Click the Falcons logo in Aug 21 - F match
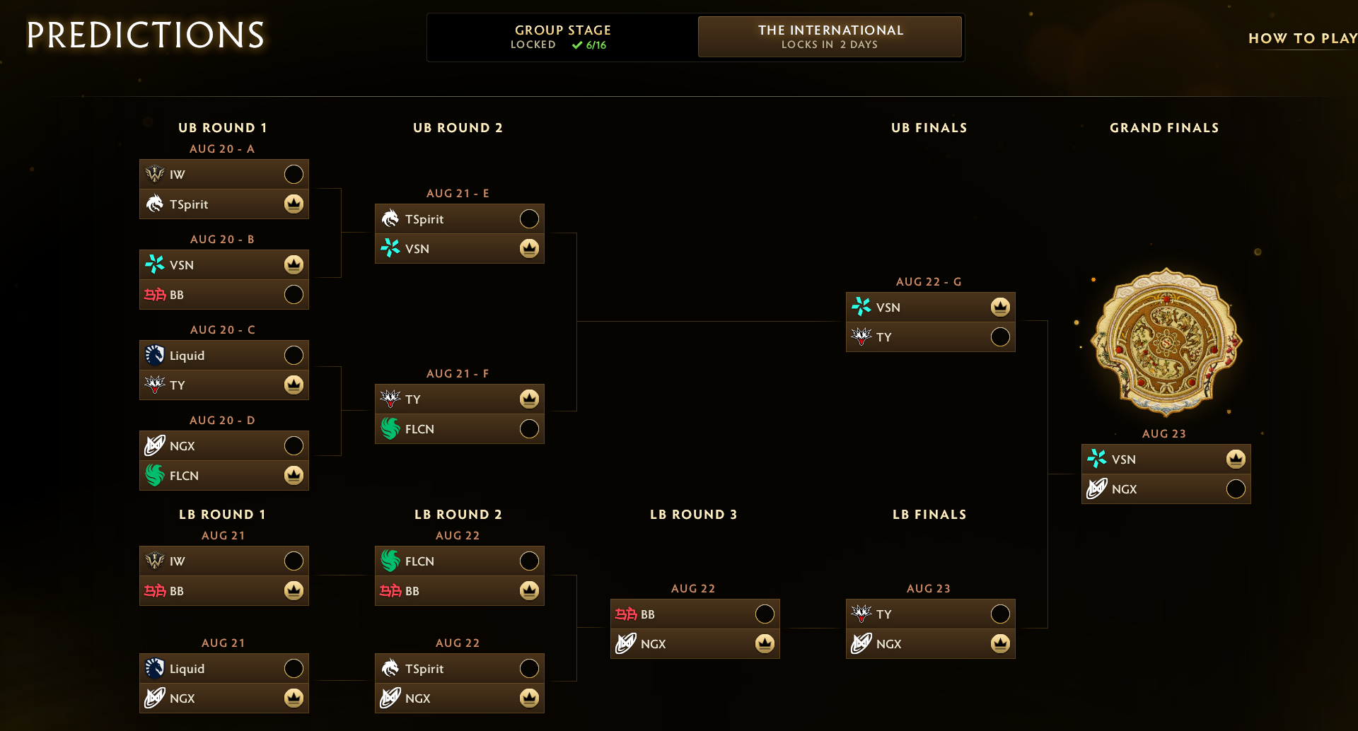This screenshot has width=1358, height=731. [390, 428]
